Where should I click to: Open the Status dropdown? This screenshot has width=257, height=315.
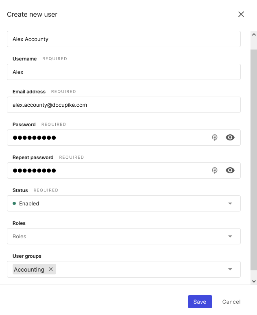click(x=230, y=203)
